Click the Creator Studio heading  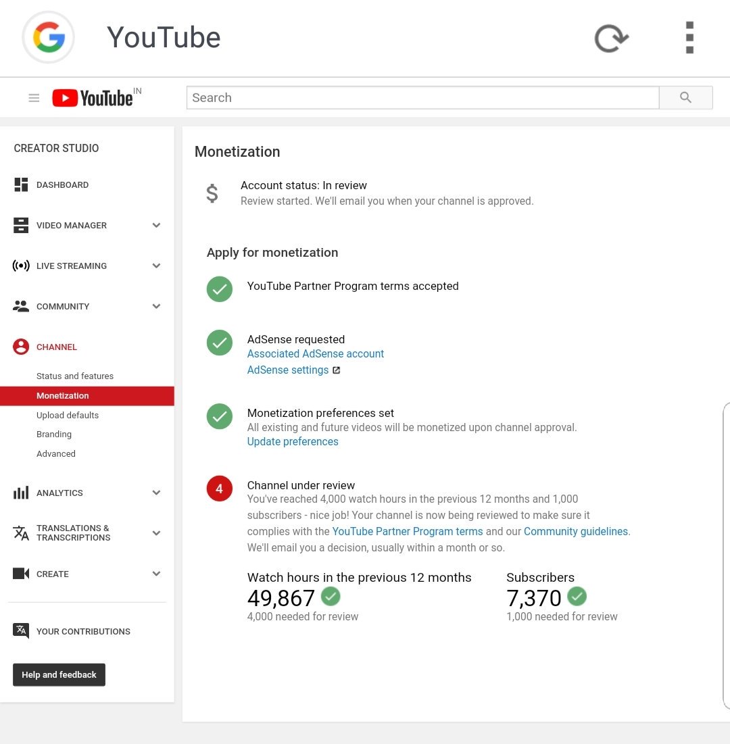coord(56,148)
